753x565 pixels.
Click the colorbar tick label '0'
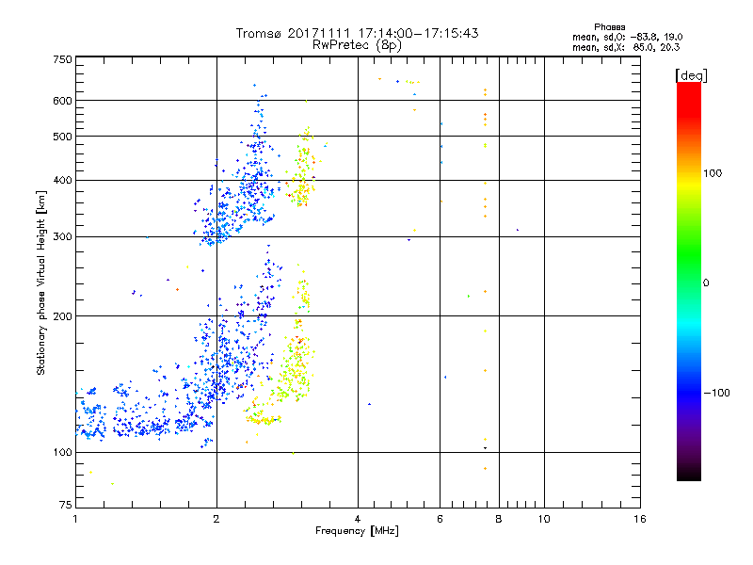tap(706, 283)
